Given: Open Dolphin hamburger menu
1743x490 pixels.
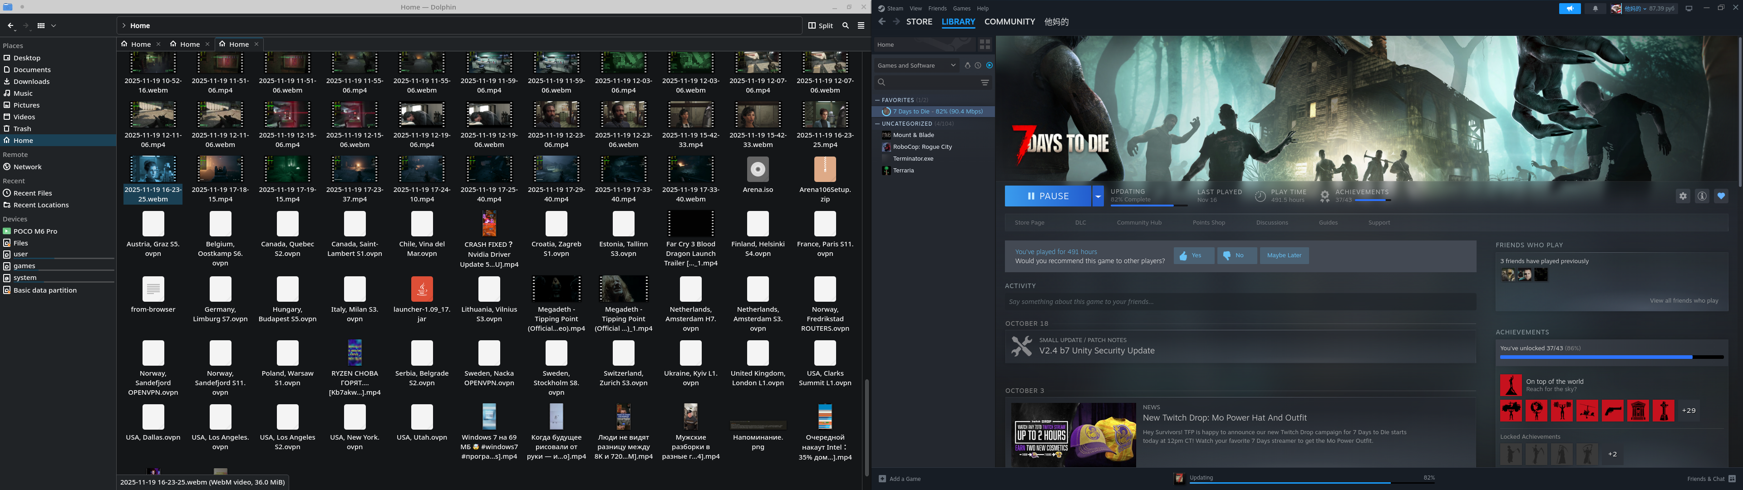Looking at the screenshot, I should pos(861,26).
